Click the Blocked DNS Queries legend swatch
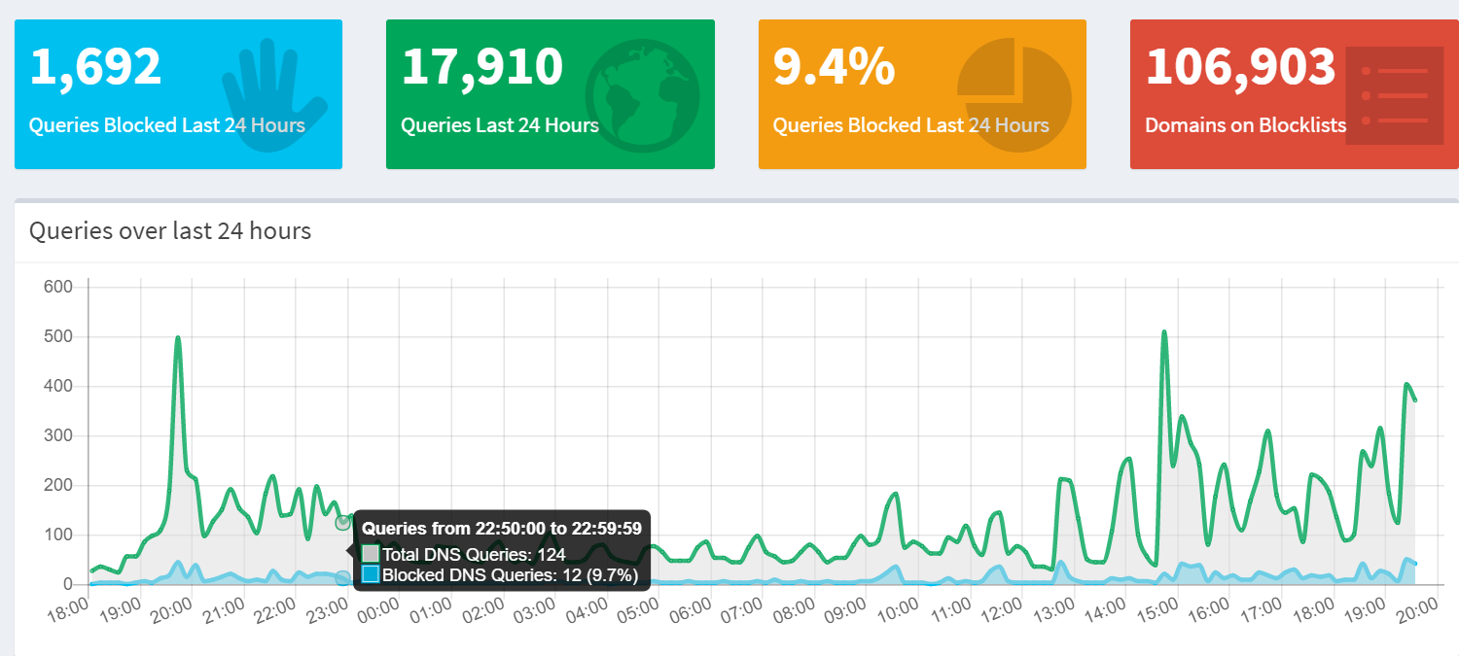The width and height of the screenshot is (1459, 656). click(371, 574)
